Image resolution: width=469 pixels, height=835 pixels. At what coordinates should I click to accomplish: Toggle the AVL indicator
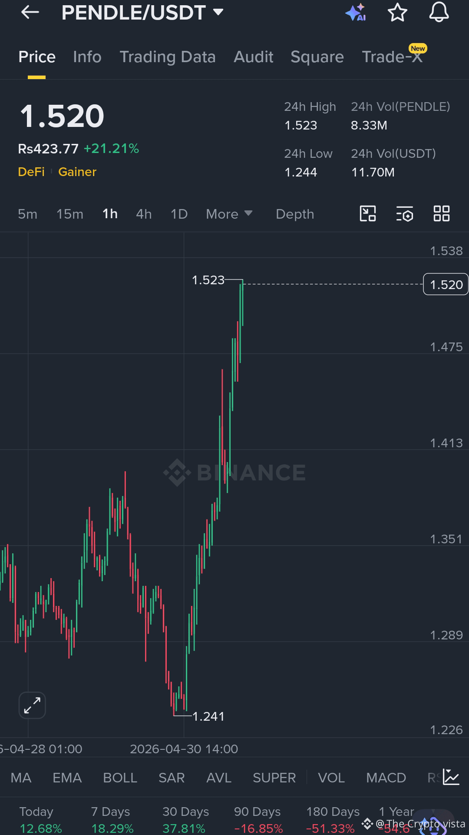[x=218, y=778]
